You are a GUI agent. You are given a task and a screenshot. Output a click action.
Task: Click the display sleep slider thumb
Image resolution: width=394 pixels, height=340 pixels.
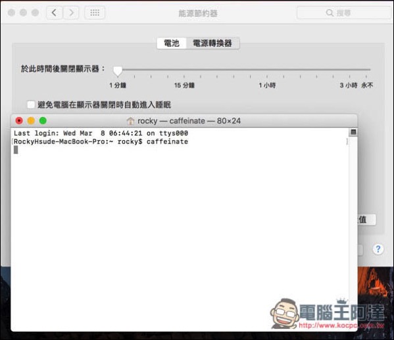point(118,71)
